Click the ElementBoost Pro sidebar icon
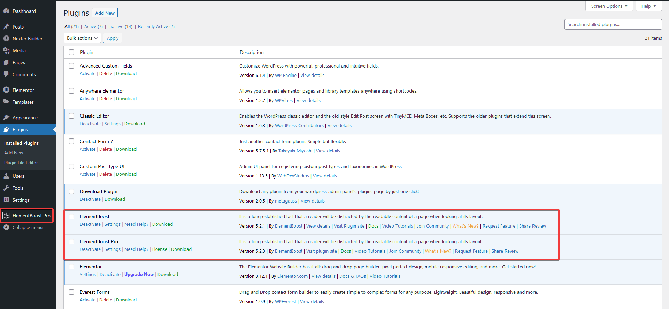This screenshot has height=309, width=669. click(6, 216)
